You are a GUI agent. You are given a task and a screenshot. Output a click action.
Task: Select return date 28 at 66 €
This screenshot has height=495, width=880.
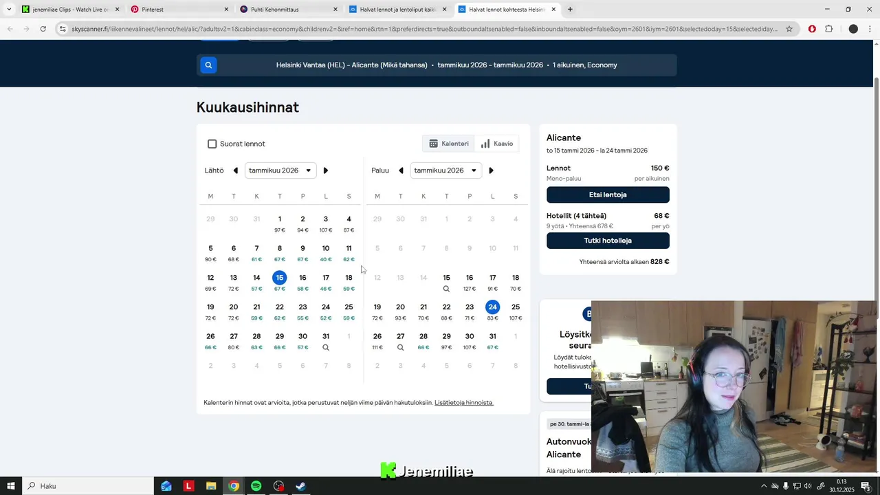[x=423, y=341]
